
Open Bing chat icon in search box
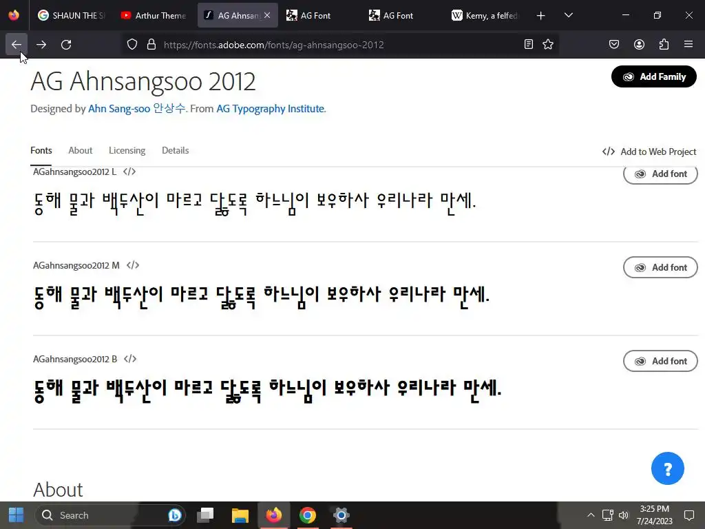[x=174, y=515]
